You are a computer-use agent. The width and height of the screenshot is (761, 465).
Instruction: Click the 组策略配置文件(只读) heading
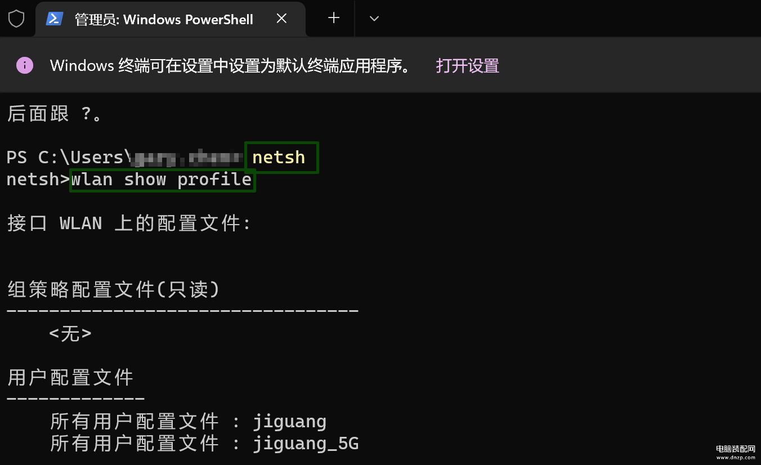(x=113, y=289)
